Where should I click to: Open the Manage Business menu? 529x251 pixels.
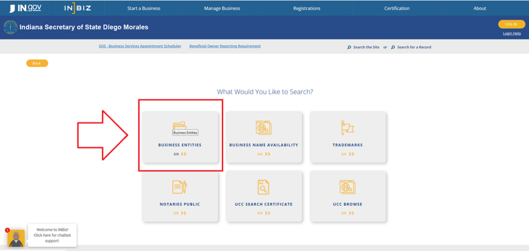coord(222,8)
